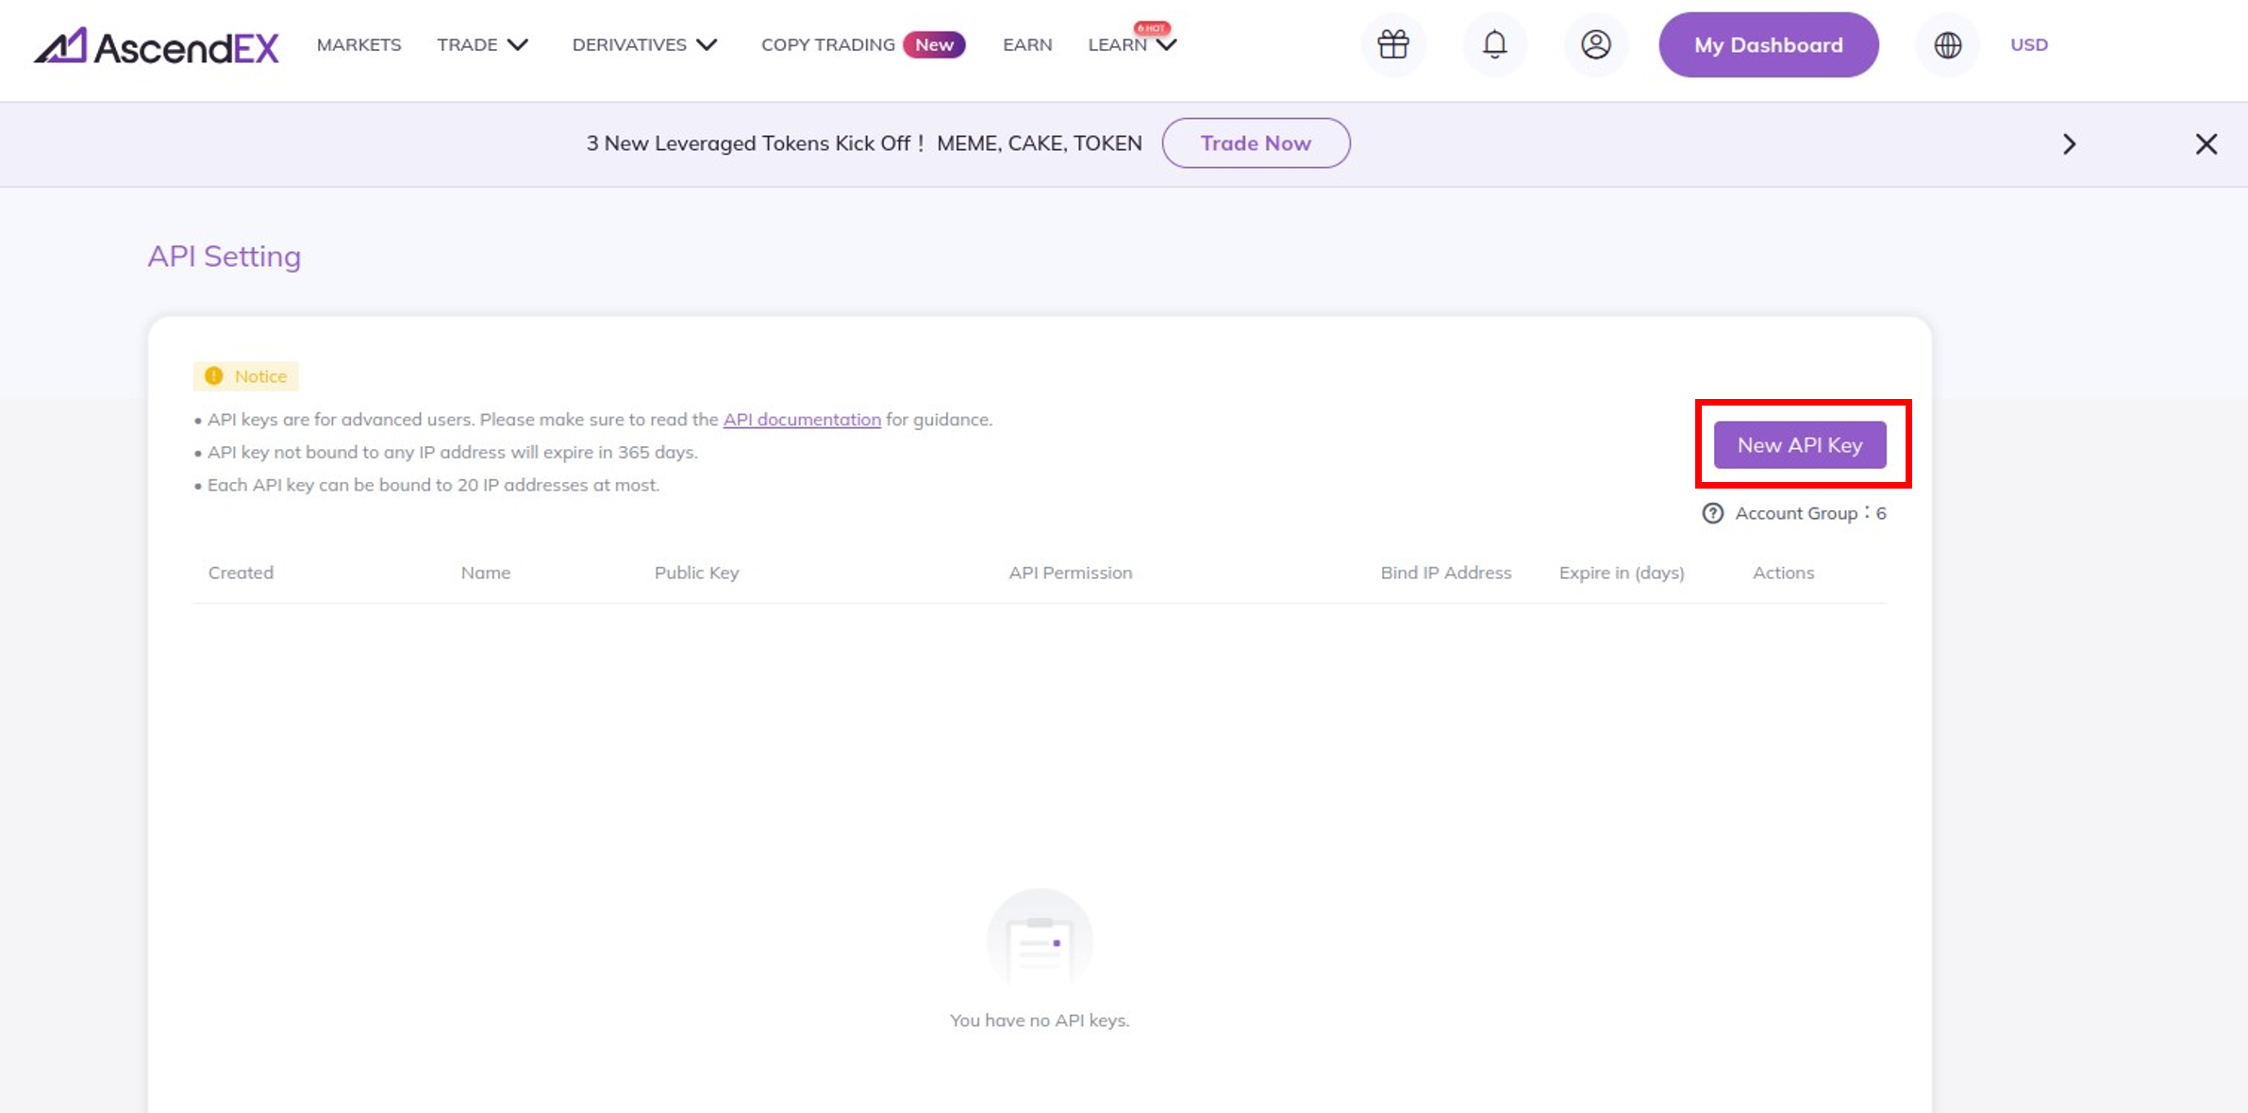
Task: Open the notifications bell
Action: pos(1494,44)
